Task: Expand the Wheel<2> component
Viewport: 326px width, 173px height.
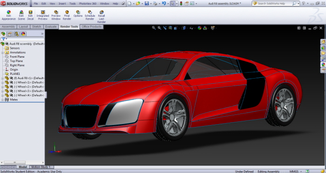Action: tap(2, 87)
